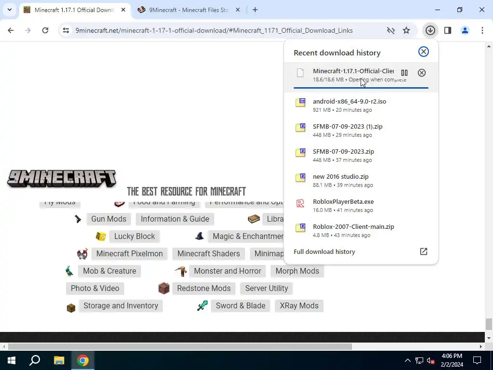Open Lucky Block category
The image size is (493, 370).
pos(135,236)
